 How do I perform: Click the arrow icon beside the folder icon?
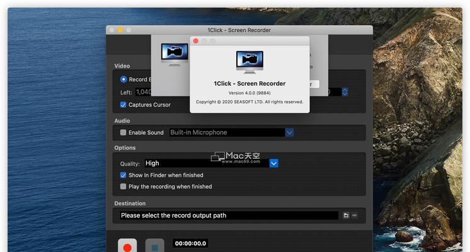click(355, 215)
